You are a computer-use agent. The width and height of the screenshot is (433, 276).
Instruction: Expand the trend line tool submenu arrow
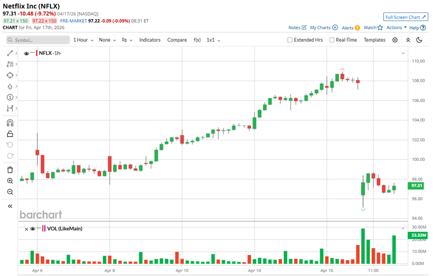coord(16,53)
